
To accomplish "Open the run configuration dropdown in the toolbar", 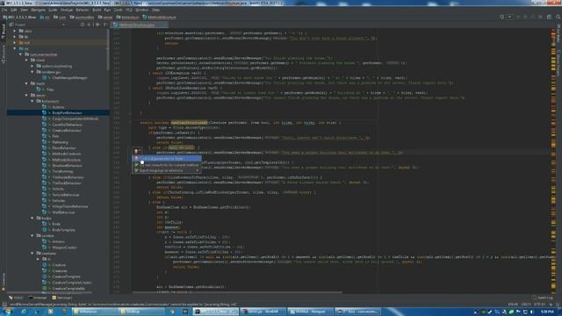I will point(509,17).
